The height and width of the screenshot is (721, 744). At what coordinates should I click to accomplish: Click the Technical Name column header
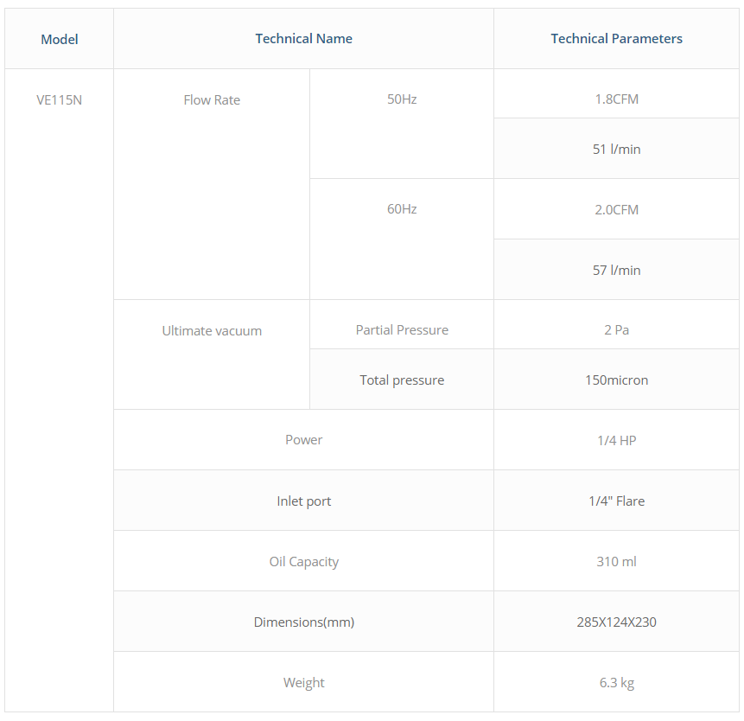point(303,39)
